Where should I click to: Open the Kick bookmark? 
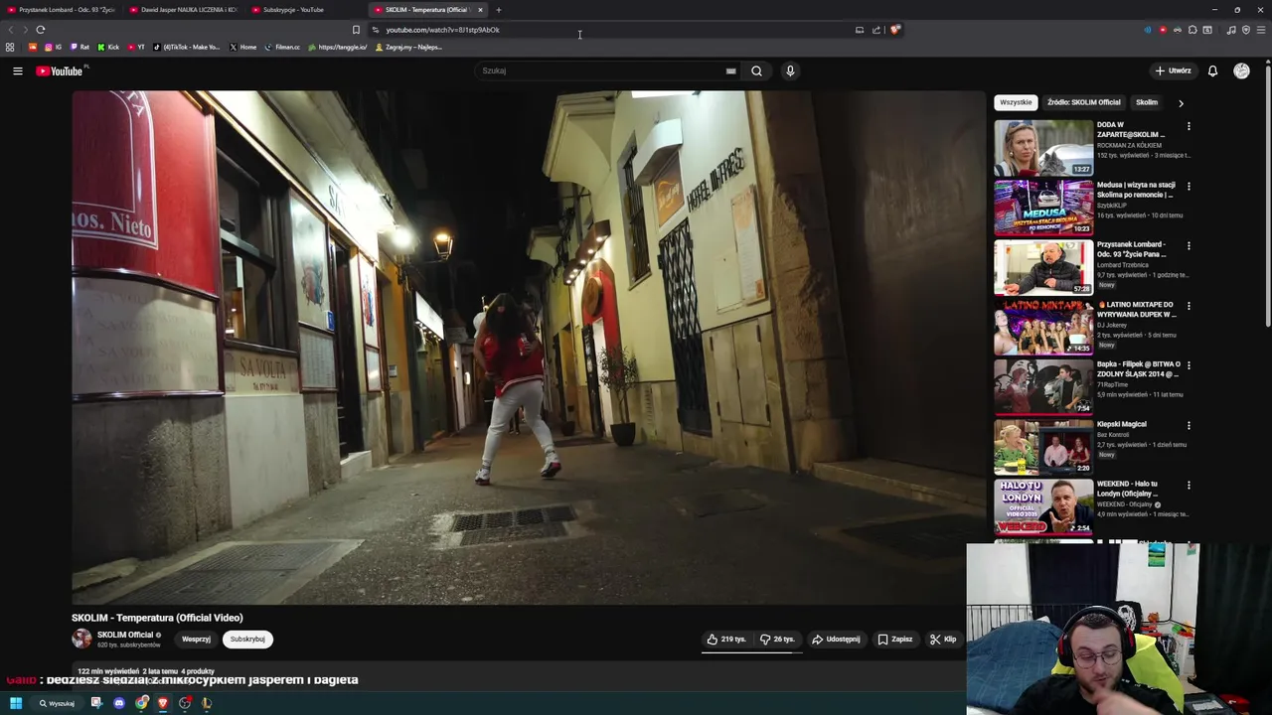click(x=108, y=47)
